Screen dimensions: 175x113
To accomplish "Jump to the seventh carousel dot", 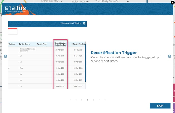I will coord(105,100).
